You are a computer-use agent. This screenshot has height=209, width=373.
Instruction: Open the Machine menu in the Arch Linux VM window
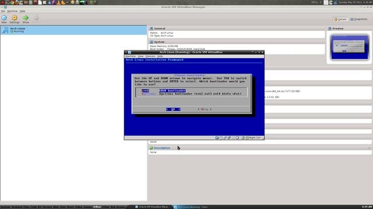tap(131, 56)
